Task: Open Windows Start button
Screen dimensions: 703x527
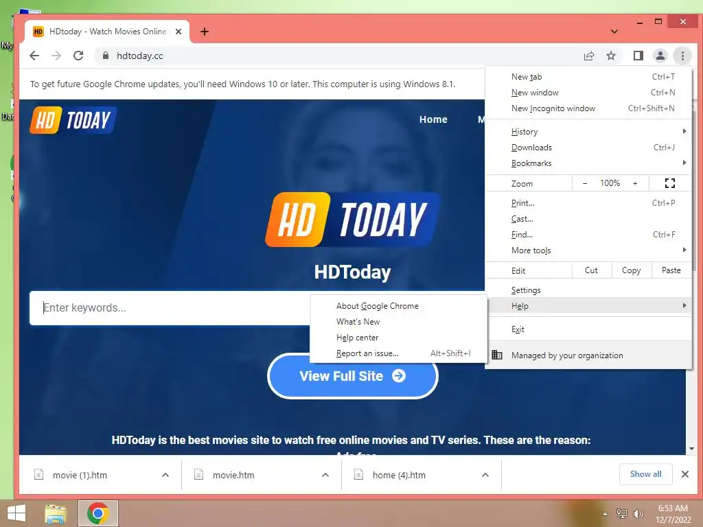Action: (16, 513)
